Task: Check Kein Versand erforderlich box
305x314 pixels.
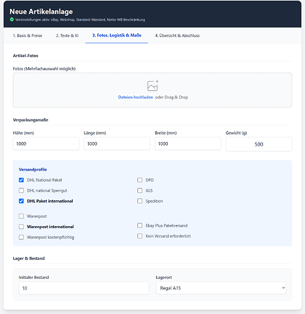Action: (140, 236)
